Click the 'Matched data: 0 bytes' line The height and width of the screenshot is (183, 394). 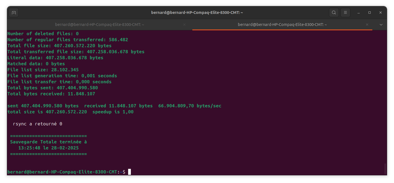click(x=36, y=64)
